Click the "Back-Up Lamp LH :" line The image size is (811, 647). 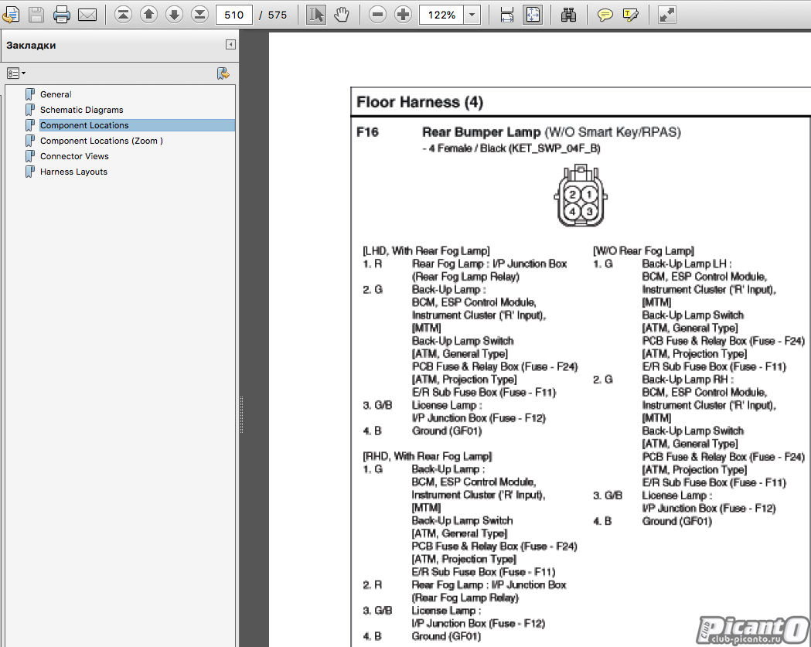687,264
